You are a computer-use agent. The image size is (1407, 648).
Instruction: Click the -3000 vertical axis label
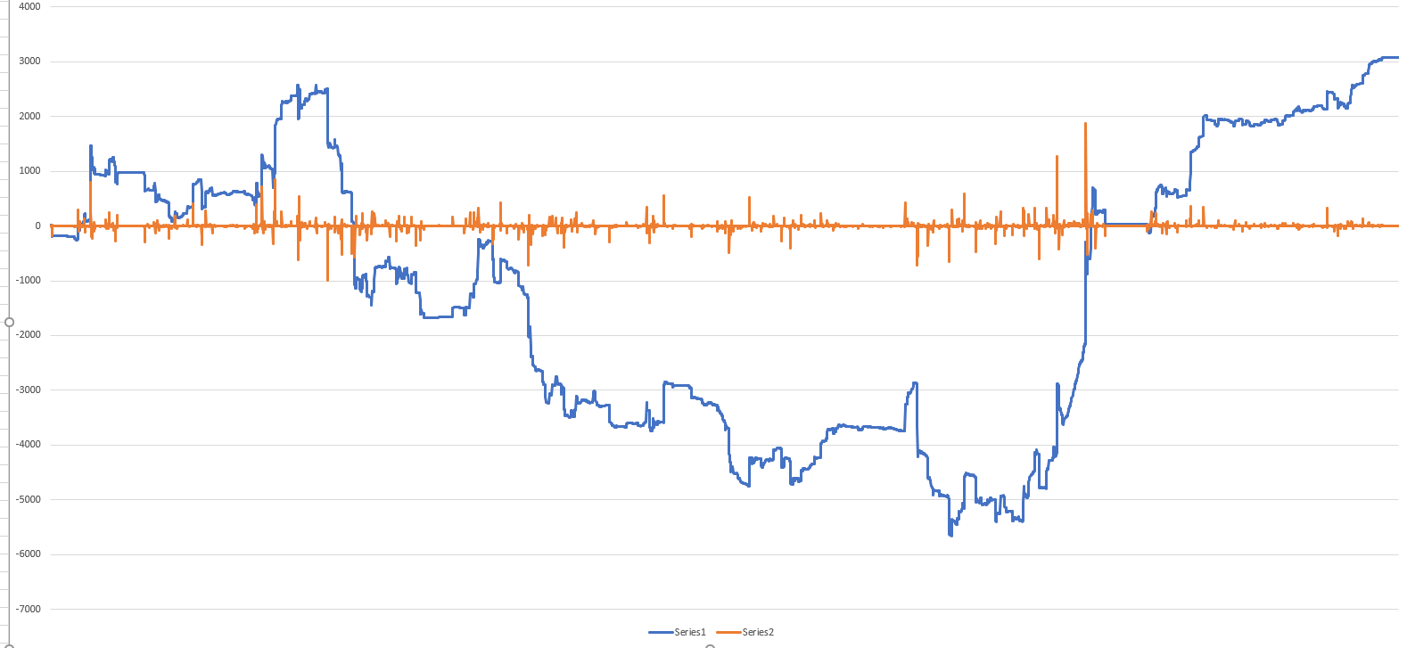(x=28, y=390)
